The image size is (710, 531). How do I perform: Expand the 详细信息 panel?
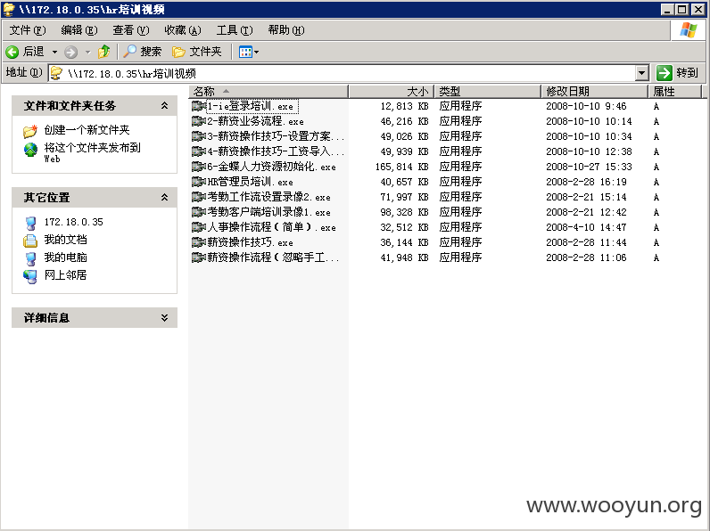[164, 318]
